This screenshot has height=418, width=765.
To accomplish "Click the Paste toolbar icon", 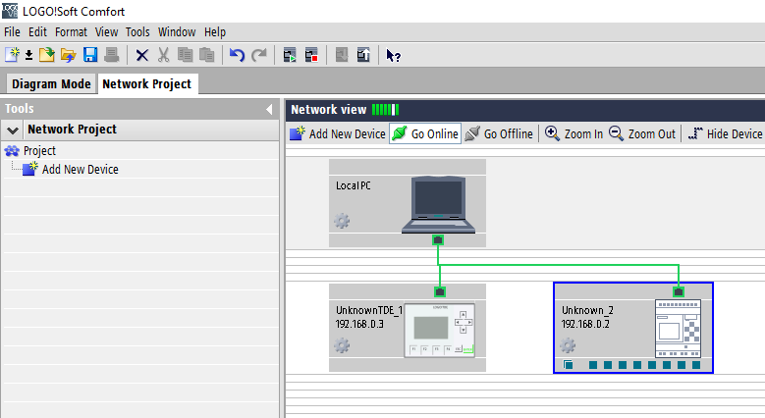I will coord(207,55).
